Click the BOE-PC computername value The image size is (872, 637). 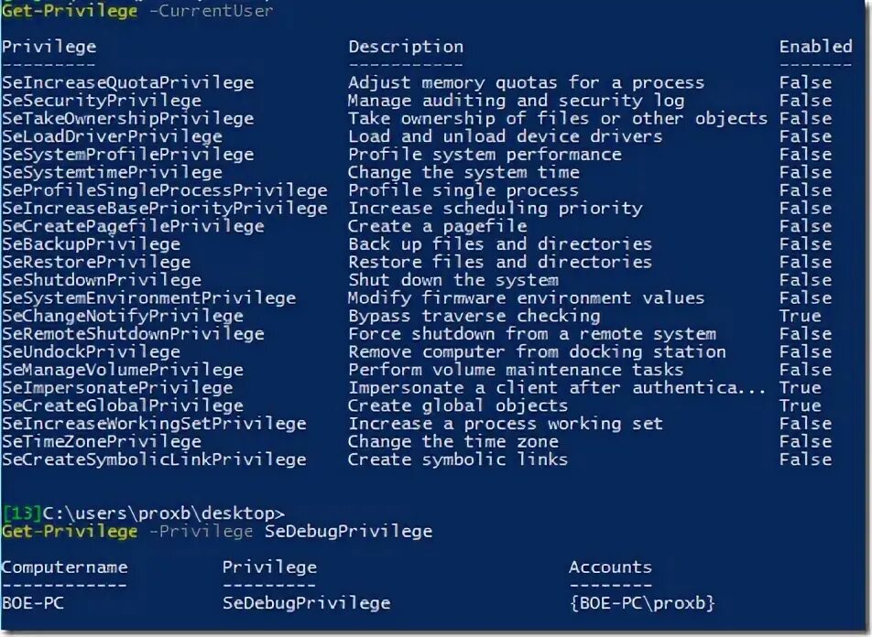pos(33,603)
